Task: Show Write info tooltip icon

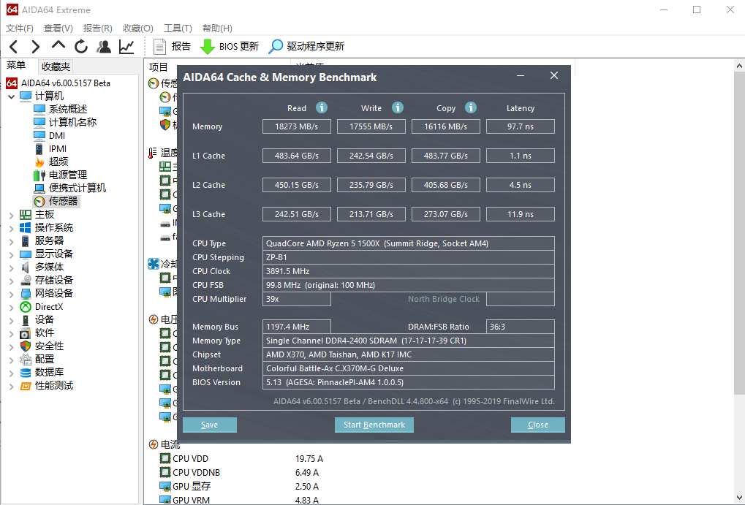Action: (398, 107)
